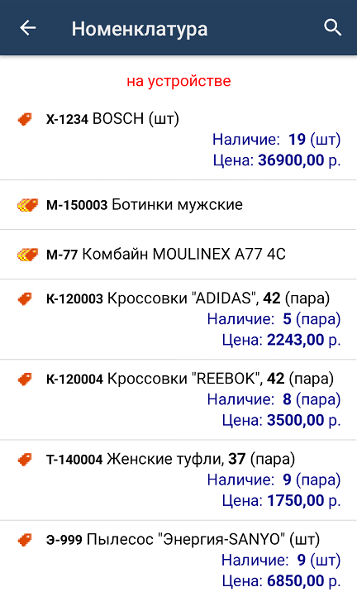
Task: Expand the Комбайн MOULINEX A77 4C group
Action: 178,255
